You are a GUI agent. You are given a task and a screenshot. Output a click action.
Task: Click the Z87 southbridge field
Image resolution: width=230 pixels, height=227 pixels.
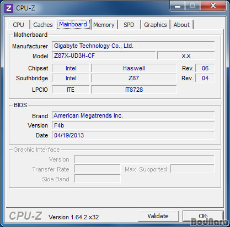[x=134, y=78]
